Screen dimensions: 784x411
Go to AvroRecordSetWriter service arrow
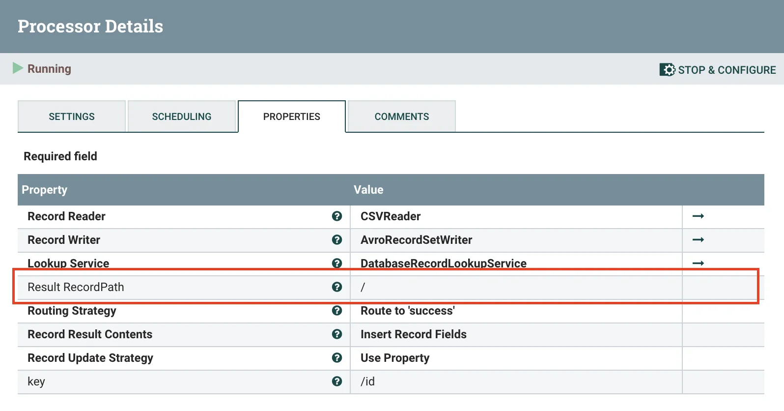click(698, 240)
